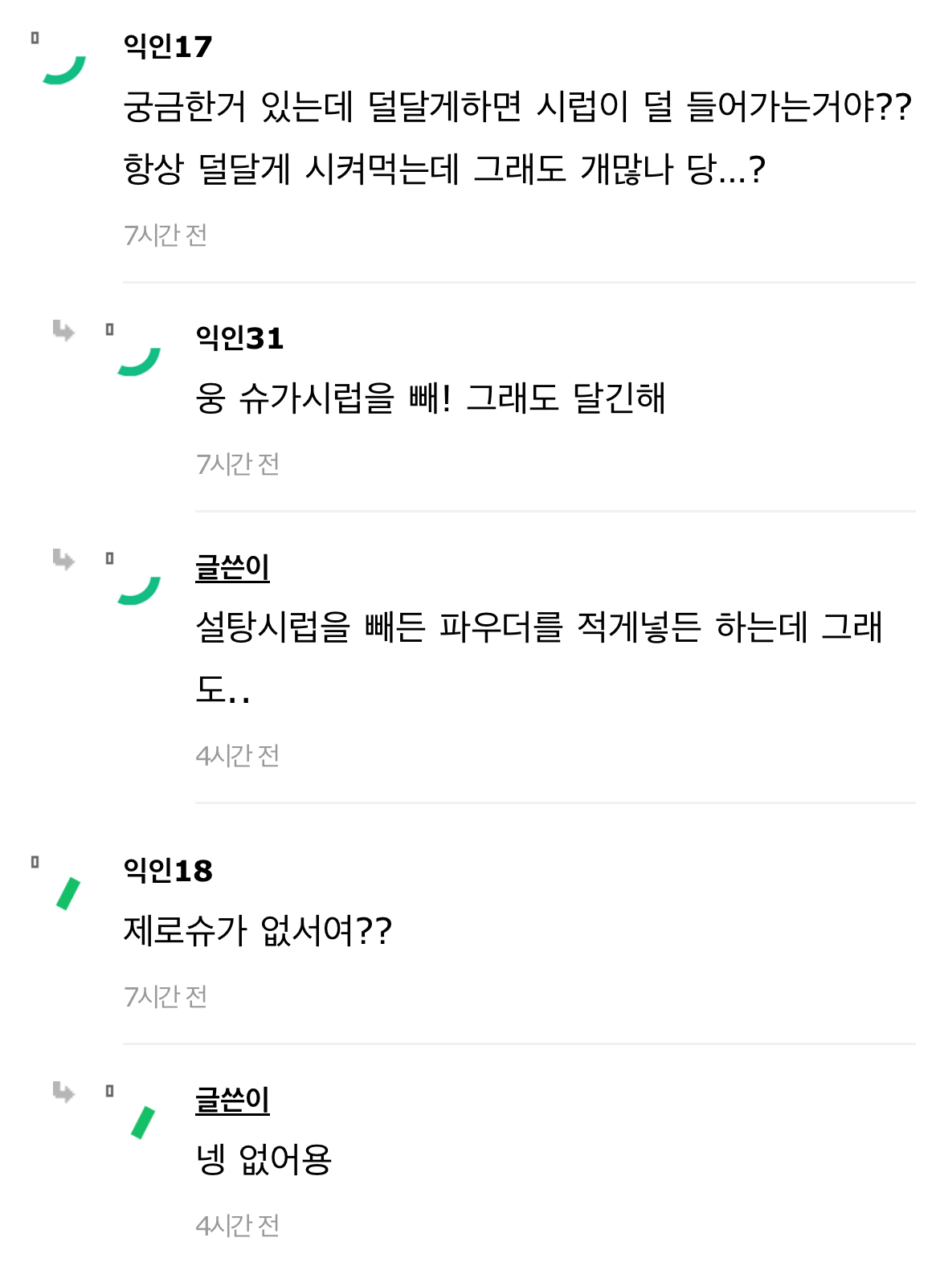
Task: Click reply arrow next to 익인31's comment
Action: point(63,330)
